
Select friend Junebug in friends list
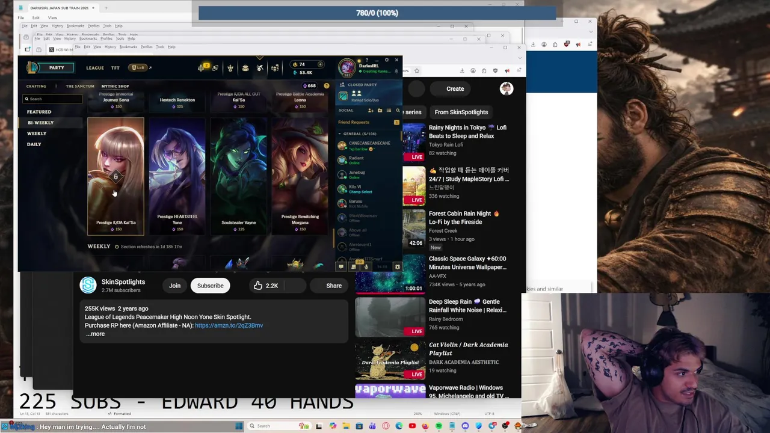pos(368,174)
